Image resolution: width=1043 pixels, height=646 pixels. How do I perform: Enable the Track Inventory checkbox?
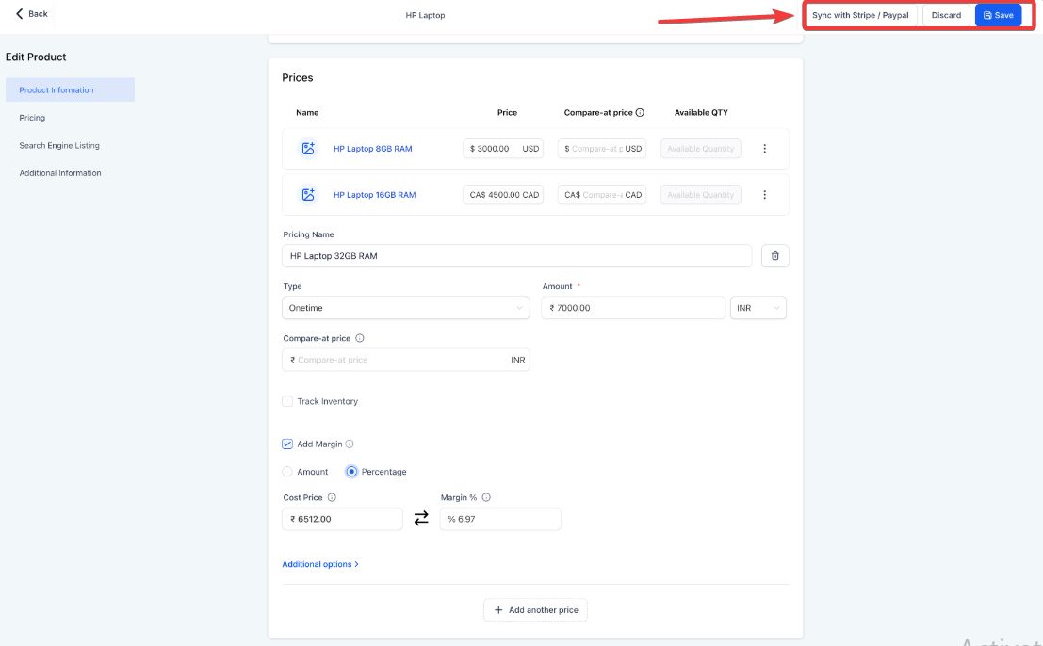287,401
